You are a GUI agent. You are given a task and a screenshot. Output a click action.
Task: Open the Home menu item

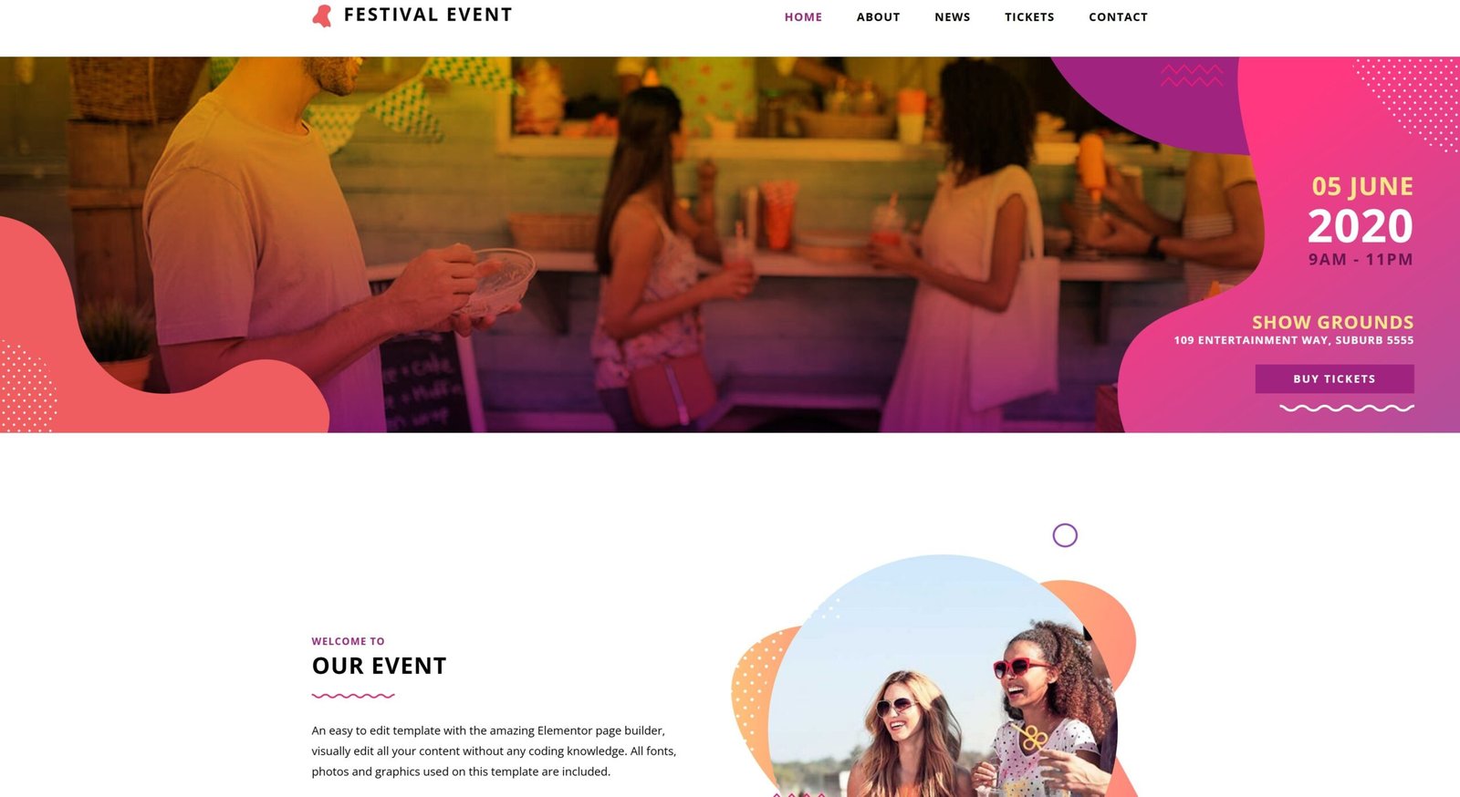point(803,16)
